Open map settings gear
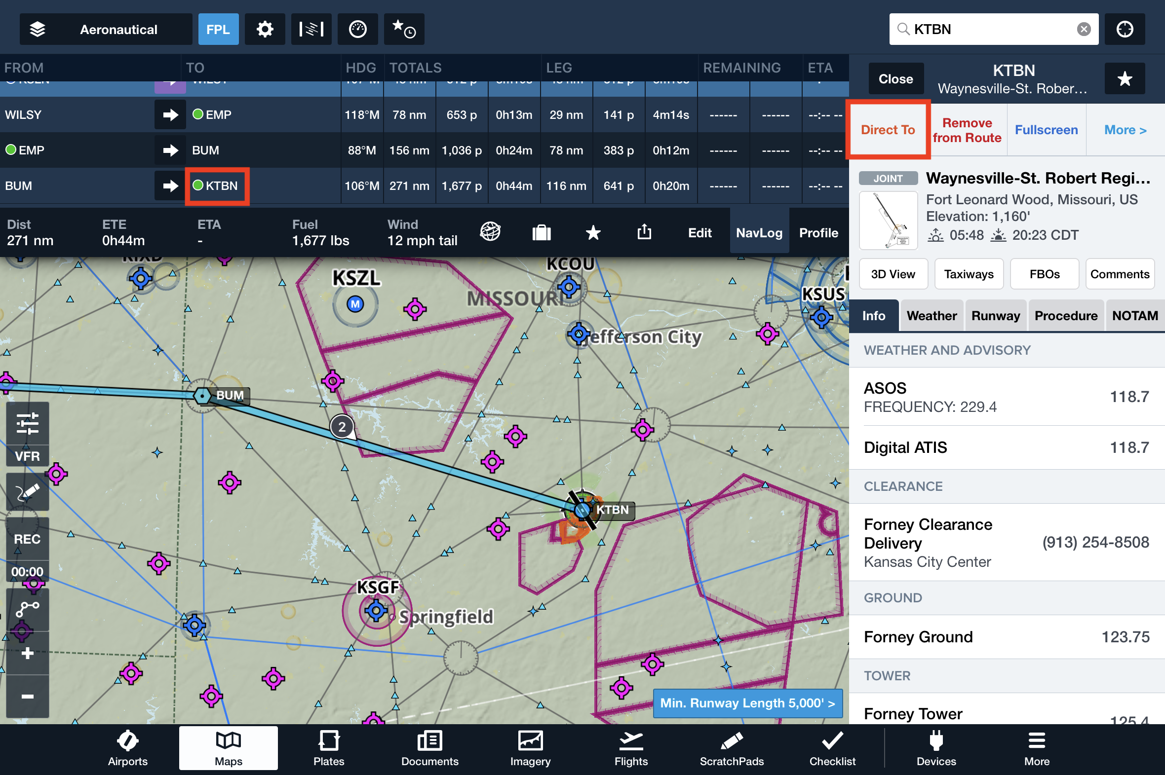 tap(265, 29)
